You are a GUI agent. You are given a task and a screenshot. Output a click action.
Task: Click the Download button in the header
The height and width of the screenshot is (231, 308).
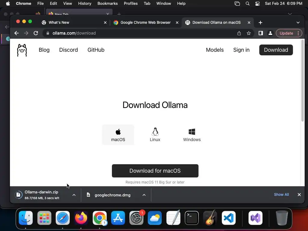[276, 50]
